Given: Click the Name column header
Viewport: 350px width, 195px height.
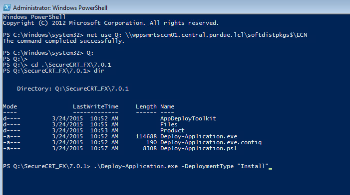Looking at the screenshot, I should point(167,106).
